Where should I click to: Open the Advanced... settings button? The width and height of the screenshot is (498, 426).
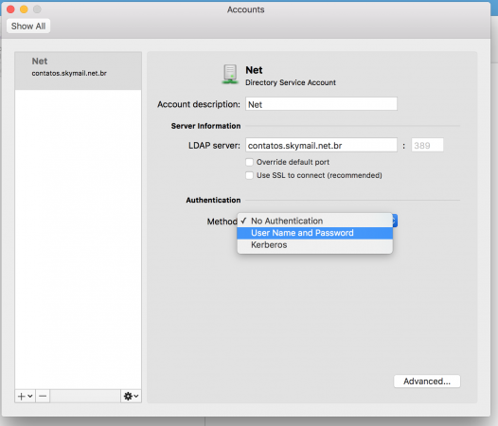(x=427, y=382)
